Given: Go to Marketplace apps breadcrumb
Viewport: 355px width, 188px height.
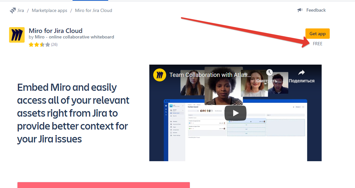Looking at the screenshot, I should pos(50,10).
